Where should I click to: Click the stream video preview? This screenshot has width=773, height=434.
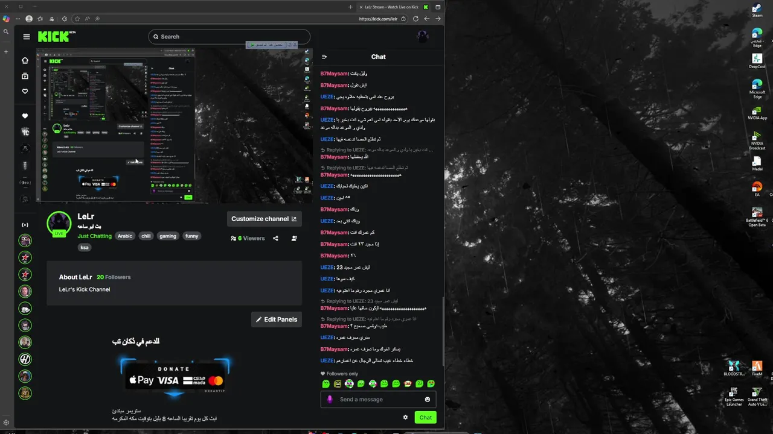[x=174, y=125]
